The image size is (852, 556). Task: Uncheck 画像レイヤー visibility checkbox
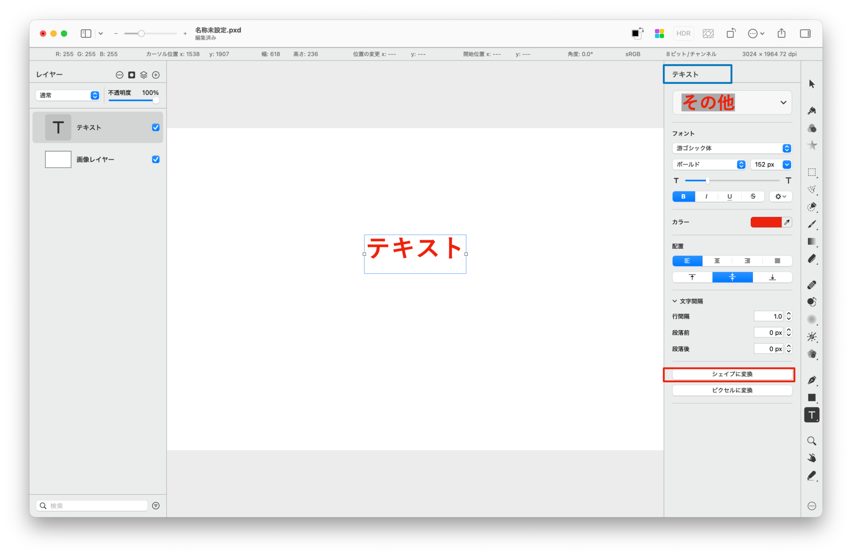click(x=156, y=159)
